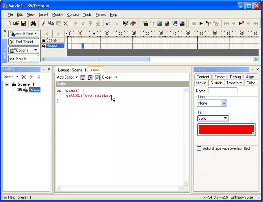
Task: Delete outline object with red X icon
Action: (x=24, y=77)
